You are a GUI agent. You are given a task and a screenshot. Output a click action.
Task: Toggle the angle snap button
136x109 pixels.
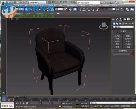84,9
